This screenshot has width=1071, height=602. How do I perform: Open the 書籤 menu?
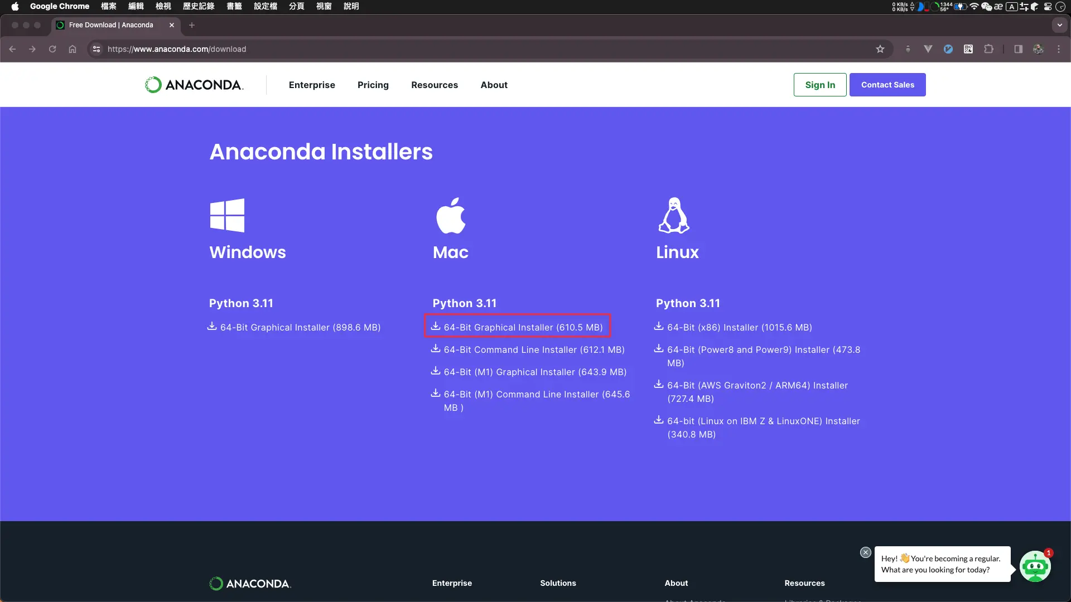[x=234, y=6]
